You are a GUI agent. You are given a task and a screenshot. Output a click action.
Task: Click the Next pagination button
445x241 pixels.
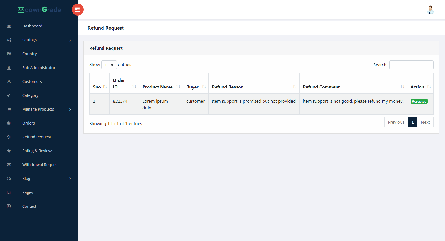(x=425, y=122)
